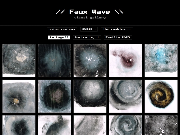Expand the audio dropdown menu

tap(89, 29)
